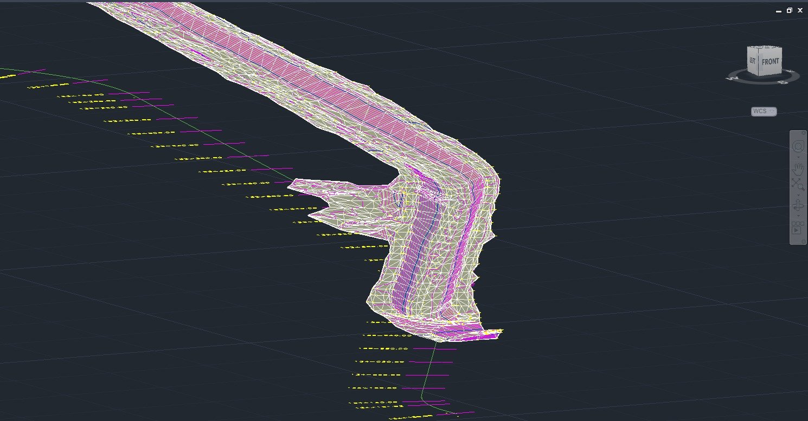The height and width of the screenshot is (421, 808).
Task: Close the navigation bar with its X
Action: coord(804,133)
